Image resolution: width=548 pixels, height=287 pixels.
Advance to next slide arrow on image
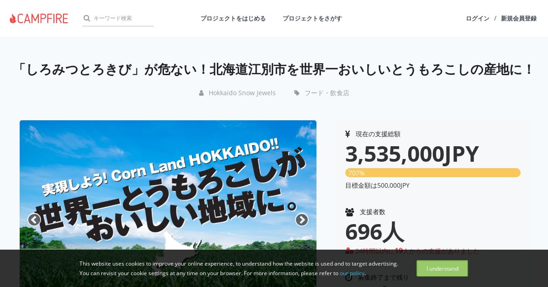[x=302, y=220]
